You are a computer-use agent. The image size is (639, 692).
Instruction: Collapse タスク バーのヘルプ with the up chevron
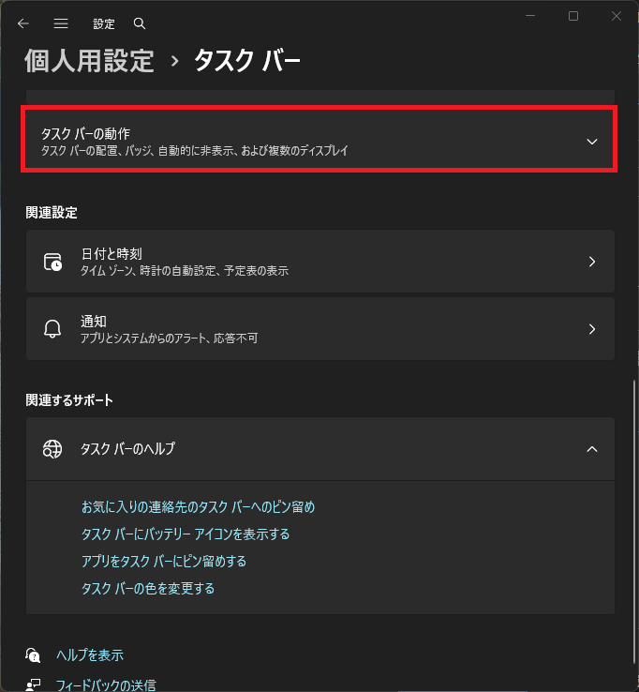(x=592, y=449)
